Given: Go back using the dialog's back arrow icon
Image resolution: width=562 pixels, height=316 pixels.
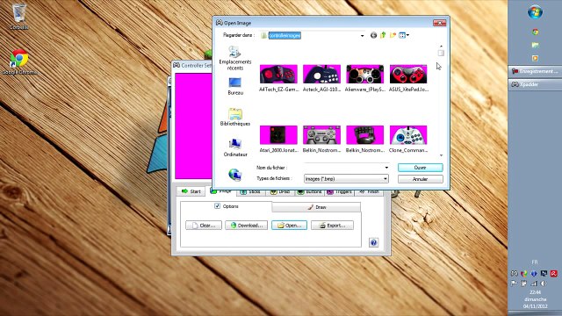Looking at the screenshot, I should (x=373, y=35).
